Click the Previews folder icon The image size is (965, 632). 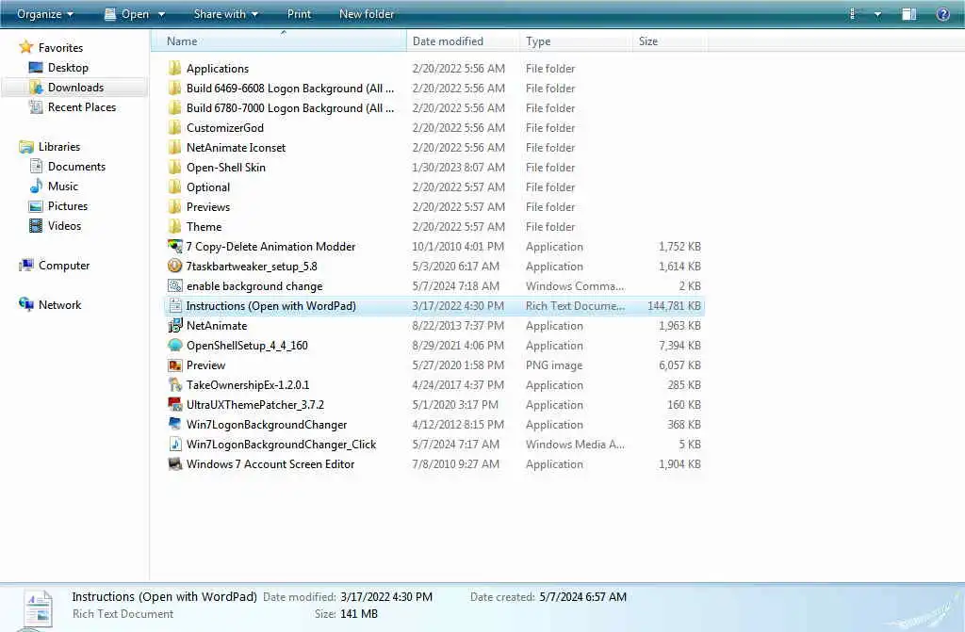click(x=174, y=206)
